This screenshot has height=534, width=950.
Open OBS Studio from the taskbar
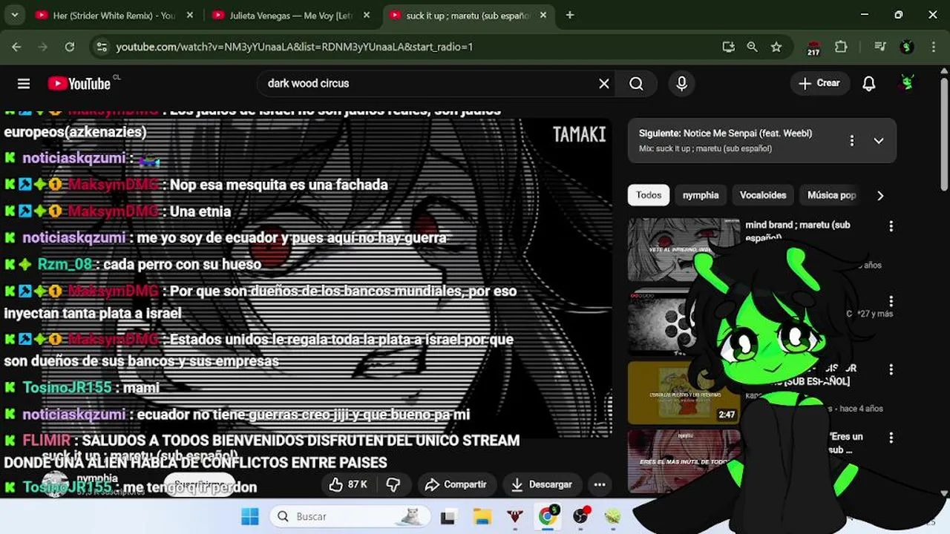[x=580, y=516]
